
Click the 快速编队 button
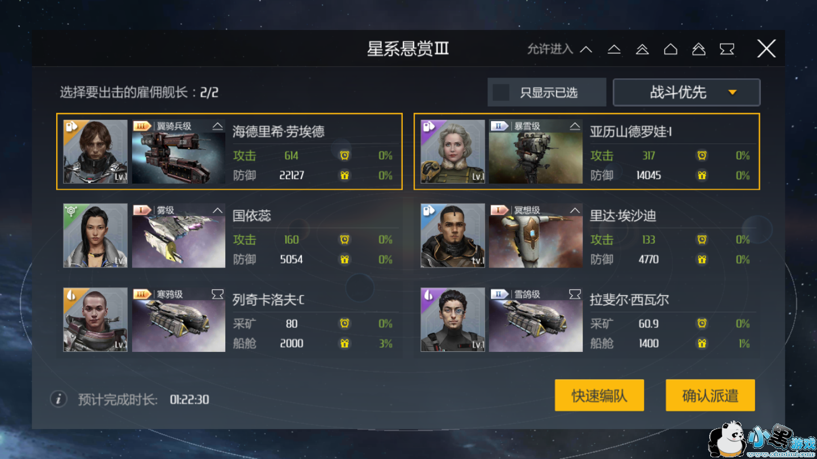[x=599, y=395]
